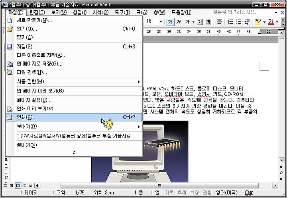287x198 pixels.
Task: Click the file search icon beside 파일 검색
Action: (10, 73)
